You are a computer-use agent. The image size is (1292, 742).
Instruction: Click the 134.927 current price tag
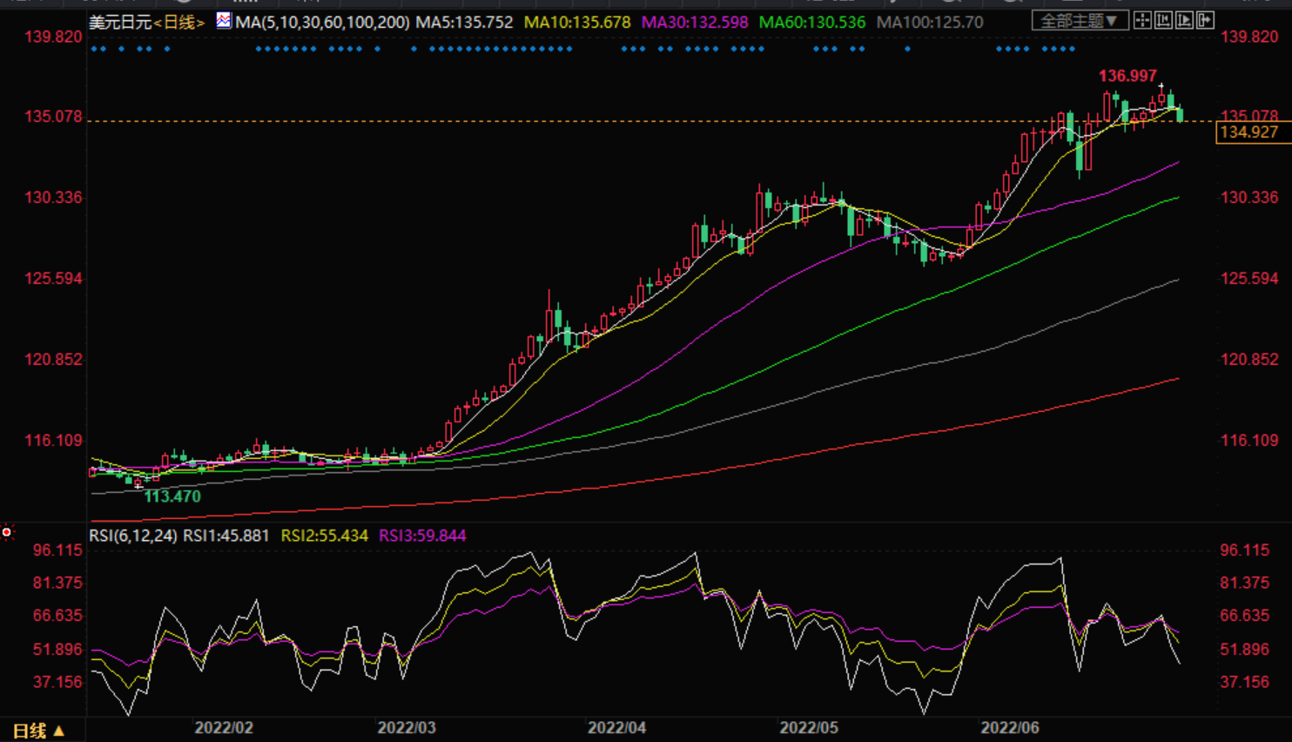pos(1248,132)
